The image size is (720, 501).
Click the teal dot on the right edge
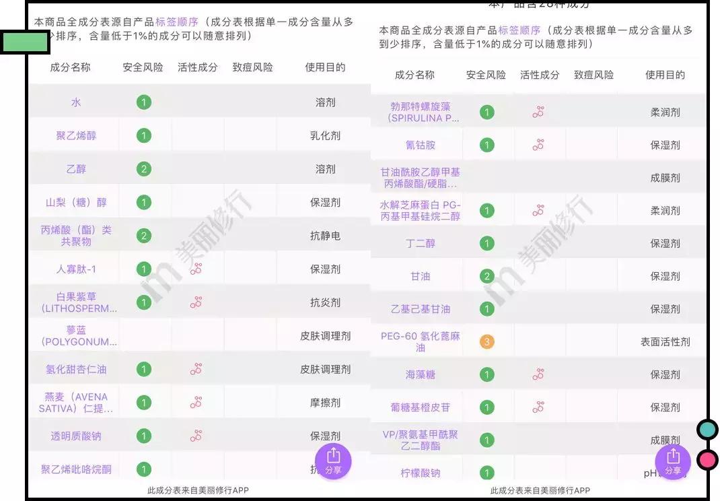click(x=707, y=429)
